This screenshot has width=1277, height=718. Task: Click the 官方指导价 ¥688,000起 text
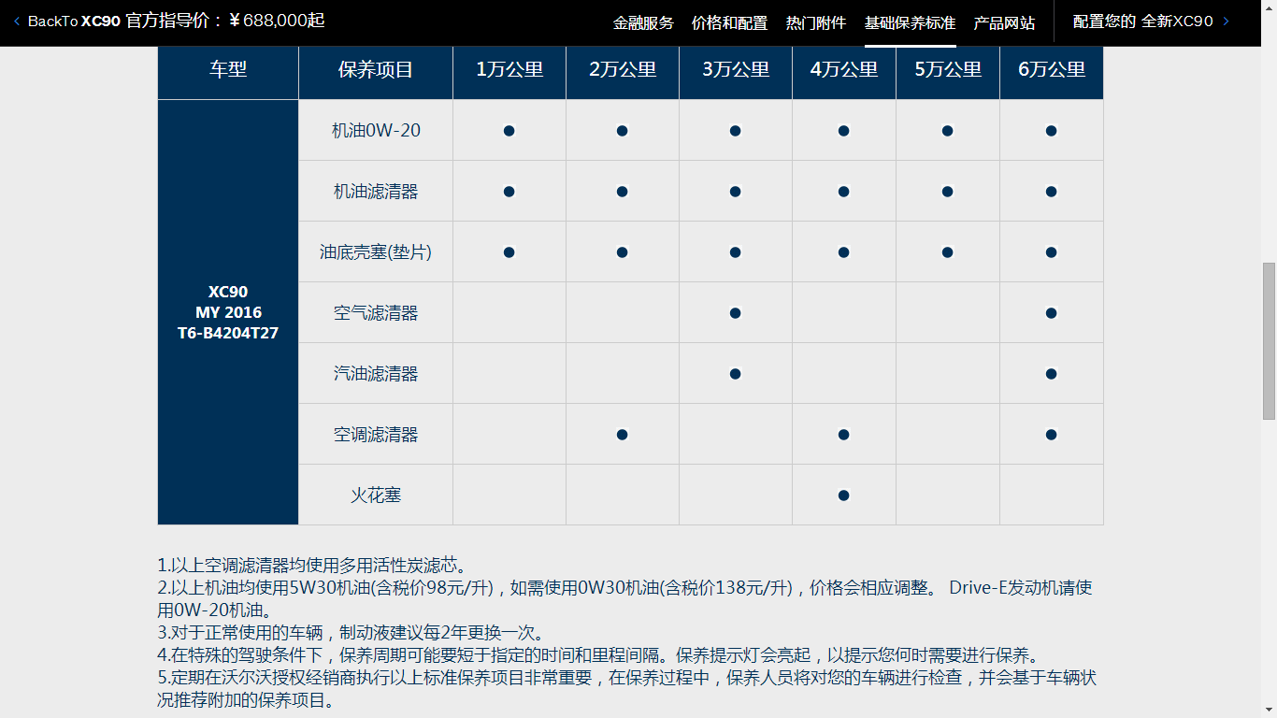click(225, 21)
